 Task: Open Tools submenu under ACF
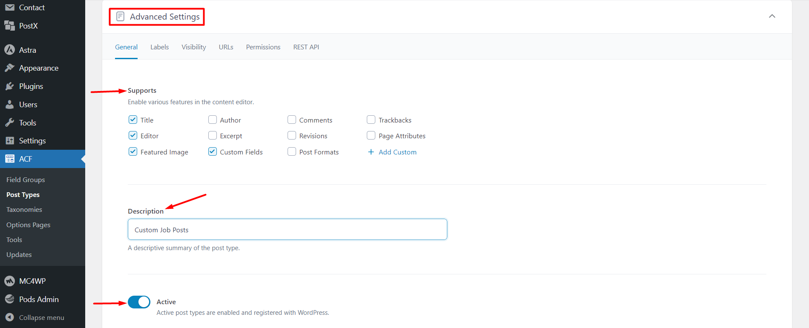point(14,240)
